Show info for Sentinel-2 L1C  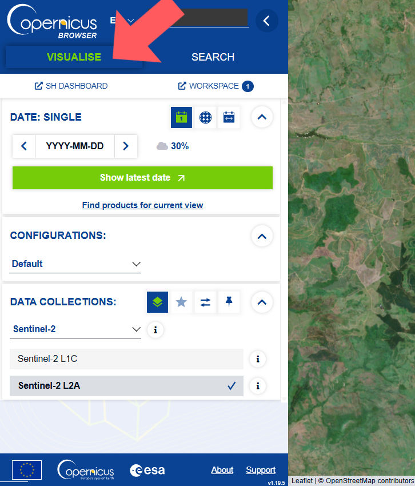(x=258, y=359)
